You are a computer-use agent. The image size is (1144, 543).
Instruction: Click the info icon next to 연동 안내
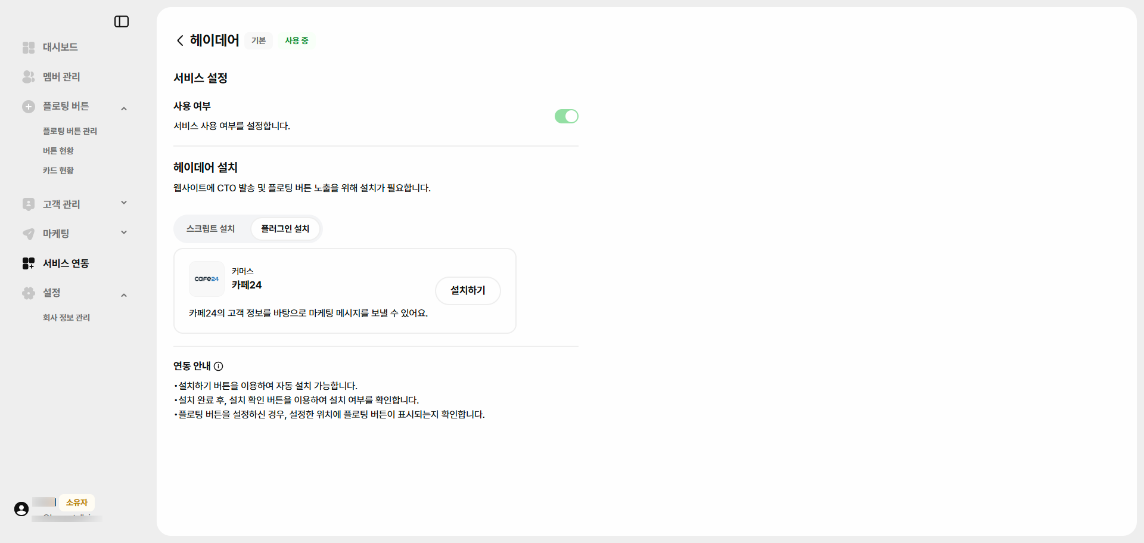pyautogui.click(x=219, y=366)
